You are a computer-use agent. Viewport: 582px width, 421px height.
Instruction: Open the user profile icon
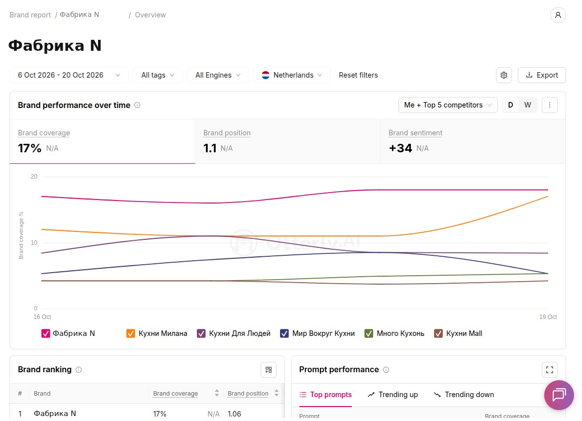(x=558, y=15)
